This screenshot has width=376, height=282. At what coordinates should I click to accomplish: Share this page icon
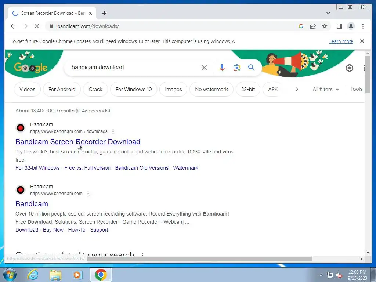pos(313,26)
